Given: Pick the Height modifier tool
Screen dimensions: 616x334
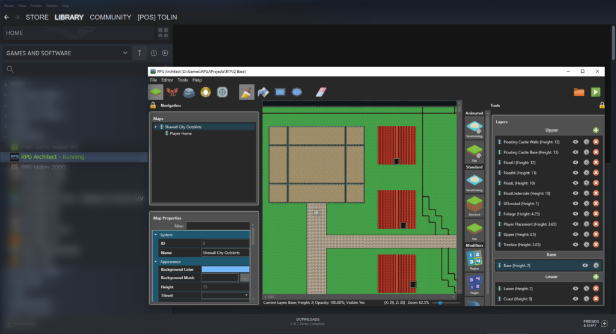Looking at the screenshot, I should click(x=474, y=285).
